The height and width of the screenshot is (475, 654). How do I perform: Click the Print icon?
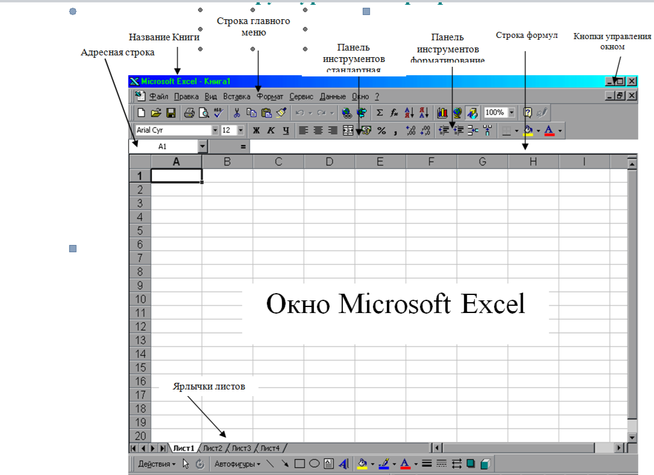click(x=189, y=113)
